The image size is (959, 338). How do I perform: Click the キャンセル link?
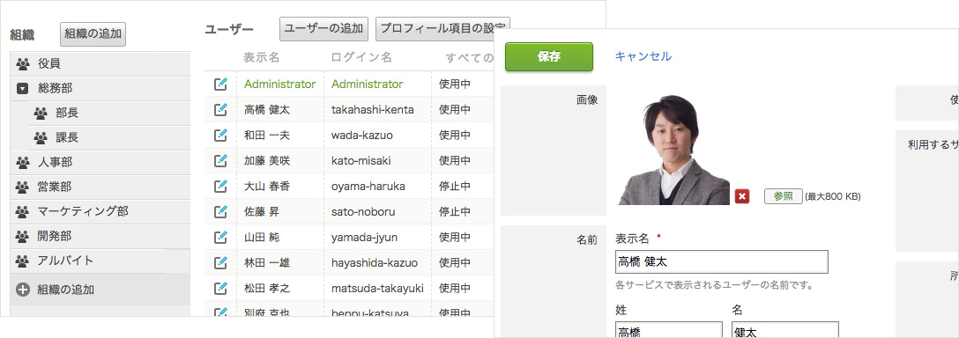[x=643, y=56]
